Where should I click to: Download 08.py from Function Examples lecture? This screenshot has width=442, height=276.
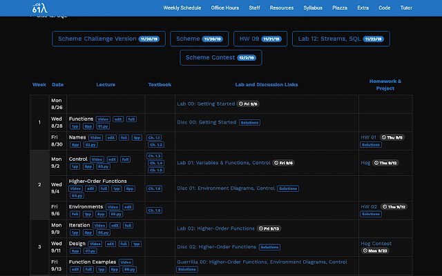pos(129,270)
